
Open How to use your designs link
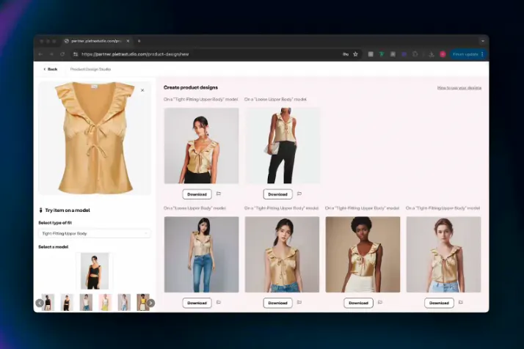[459, 88]
